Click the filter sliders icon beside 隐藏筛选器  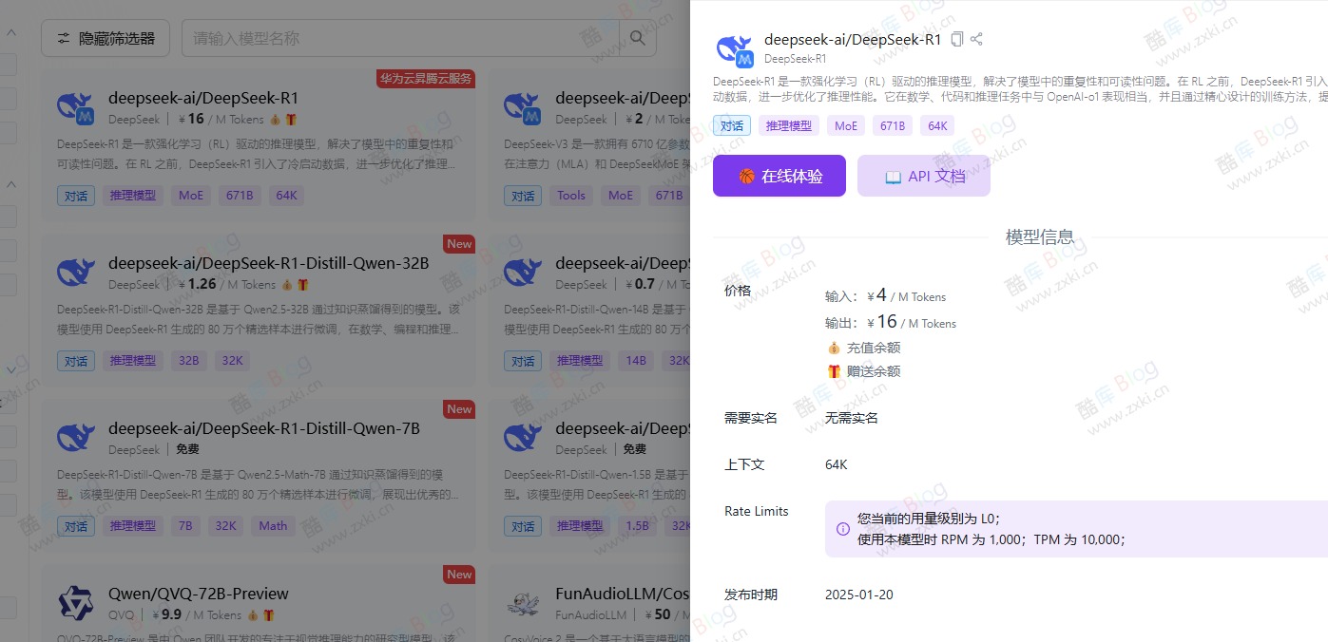(64, 38)
